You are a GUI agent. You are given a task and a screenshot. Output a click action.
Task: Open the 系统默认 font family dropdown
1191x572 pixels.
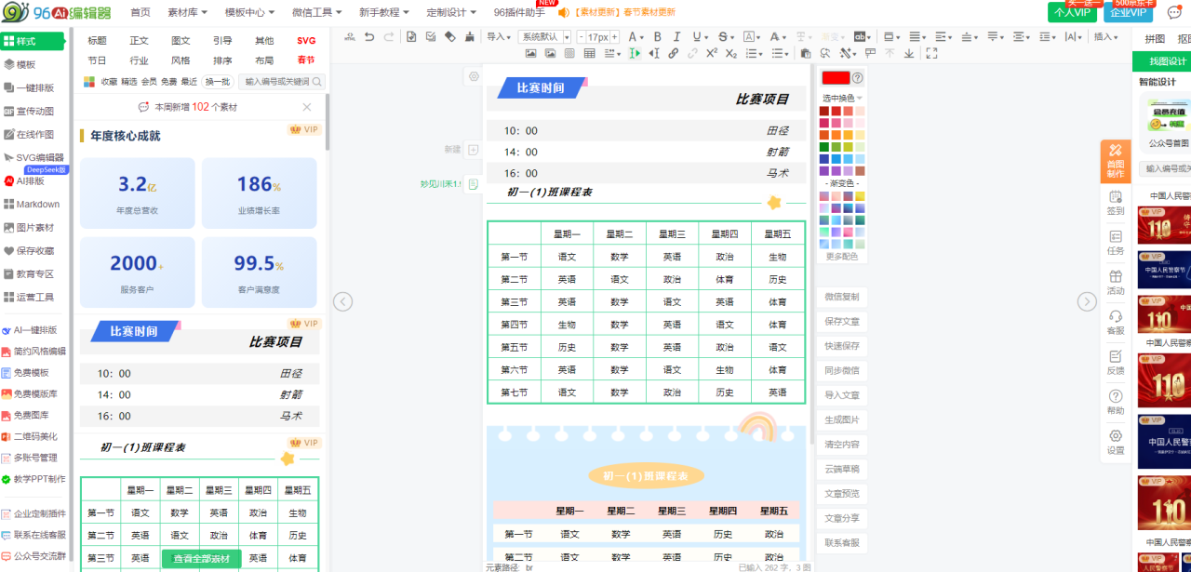point(544,37)
